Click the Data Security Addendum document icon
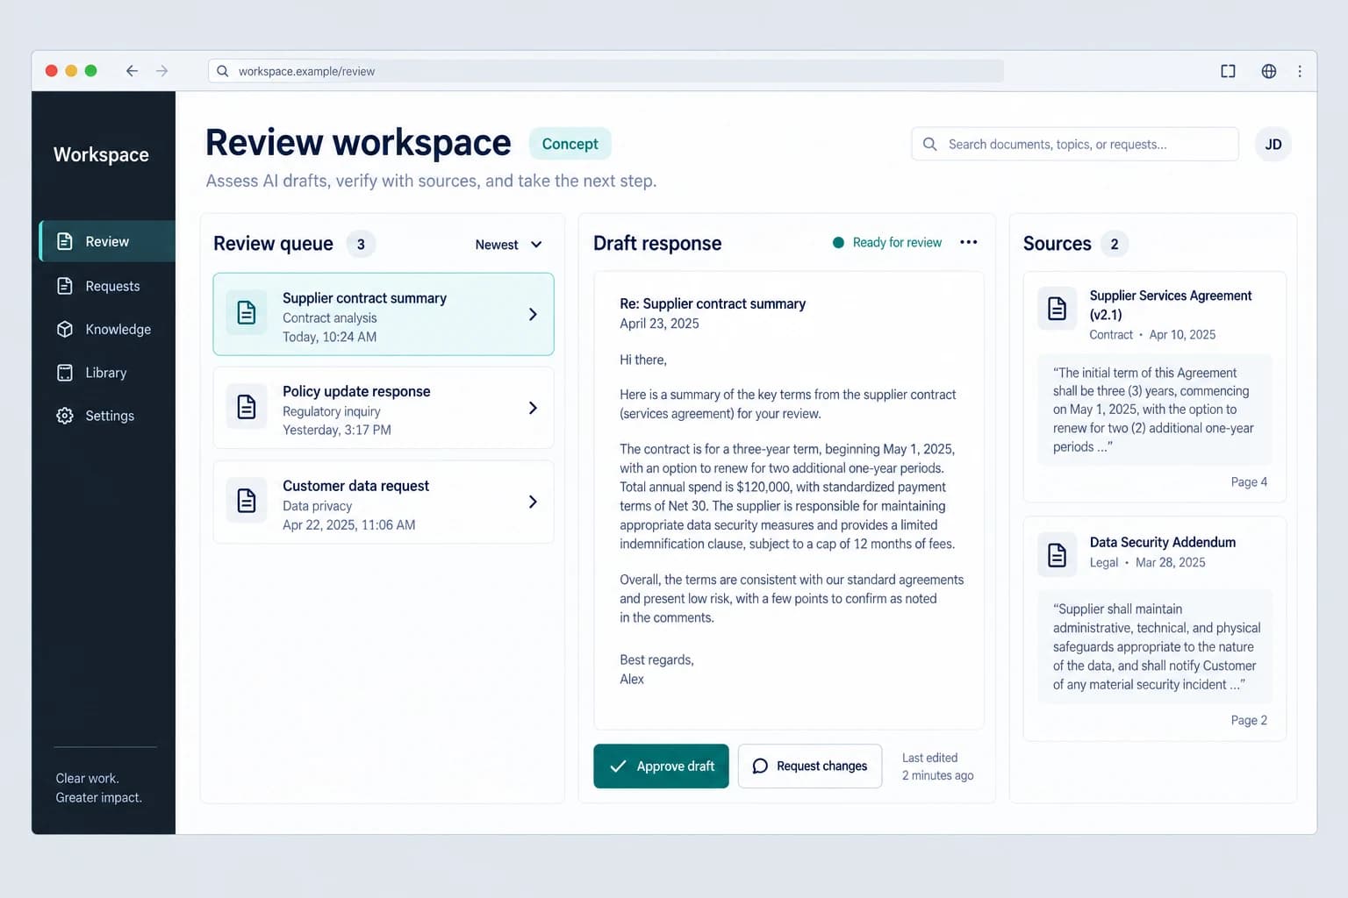 1058,555
